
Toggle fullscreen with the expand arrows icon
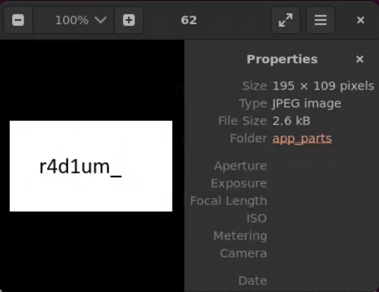click(x=286, y=20)
